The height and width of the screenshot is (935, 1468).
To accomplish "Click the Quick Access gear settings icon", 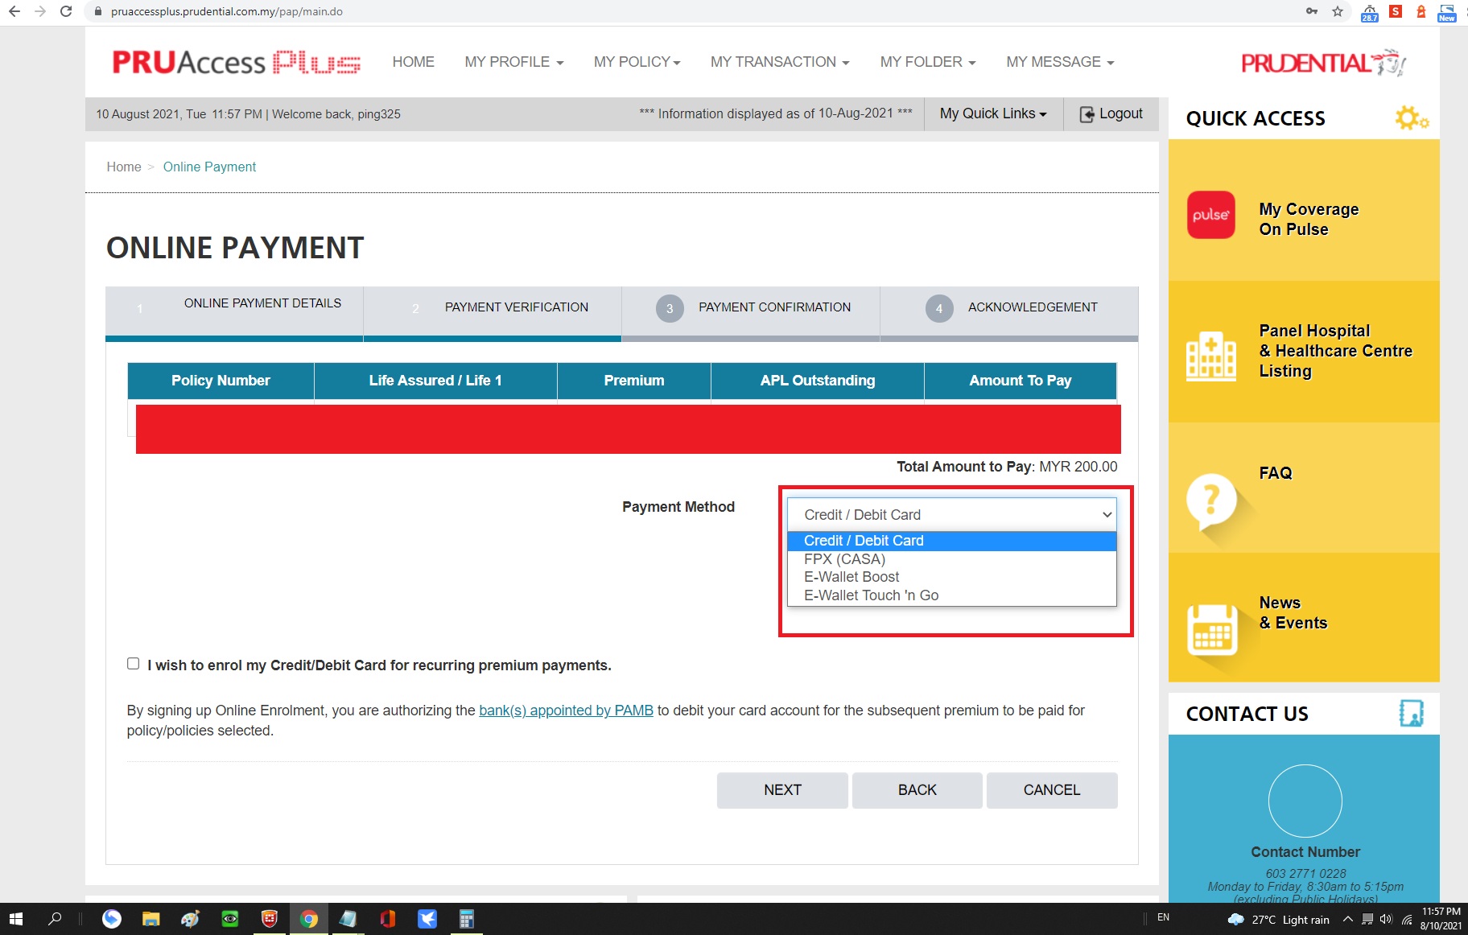I will pyautogui.click(x=1410, y=118).
